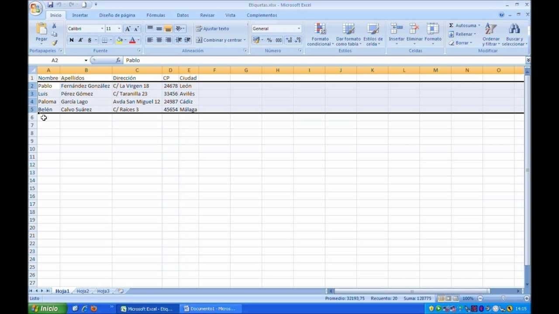The width and height of the screenshot is (559, 314).
Task: Click the zoom slider in status bar
Action: click(503, 298)
